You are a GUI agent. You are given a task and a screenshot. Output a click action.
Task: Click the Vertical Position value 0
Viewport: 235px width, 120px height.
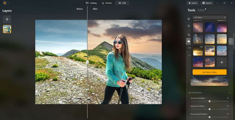pos(228,106)
